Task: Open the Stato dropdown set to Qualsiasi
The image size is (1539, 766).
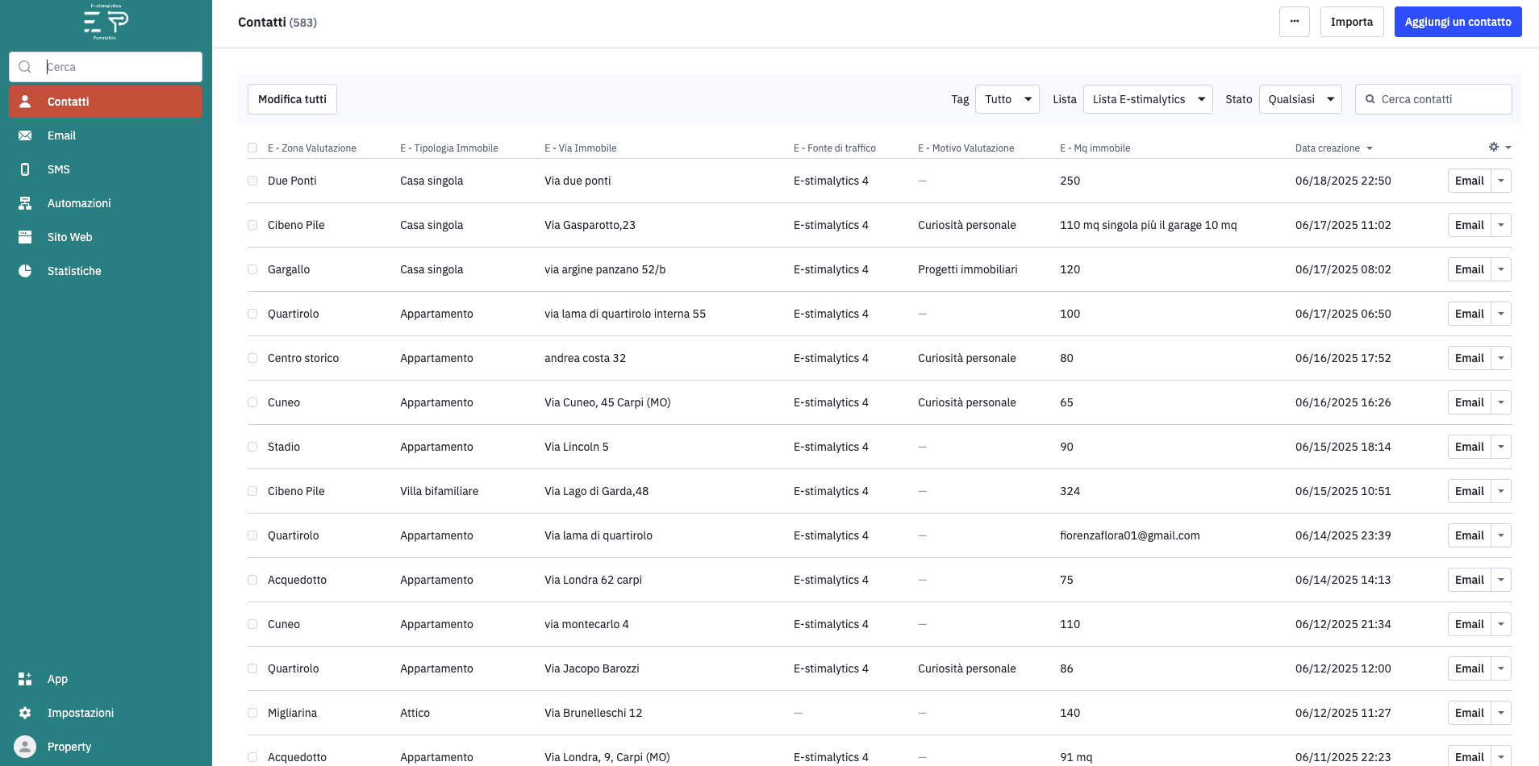Action: [x=1299, y=99]
